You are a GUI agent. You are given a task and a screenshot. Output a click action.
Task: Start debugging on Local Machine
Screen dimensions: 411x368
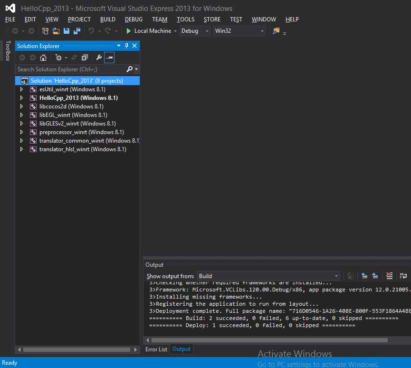(x=149, y=31)
